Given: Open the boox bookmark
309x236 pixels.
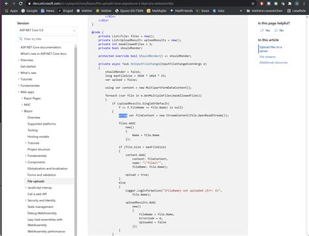Looking at the screenshot, I should (203, 10).
